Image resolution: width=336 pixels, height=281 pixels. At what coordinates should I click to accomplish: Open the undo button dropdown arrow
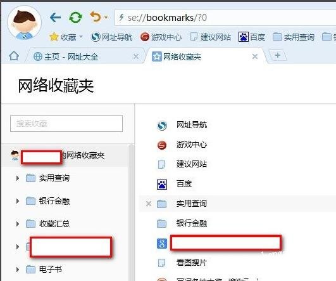(106, 17)
